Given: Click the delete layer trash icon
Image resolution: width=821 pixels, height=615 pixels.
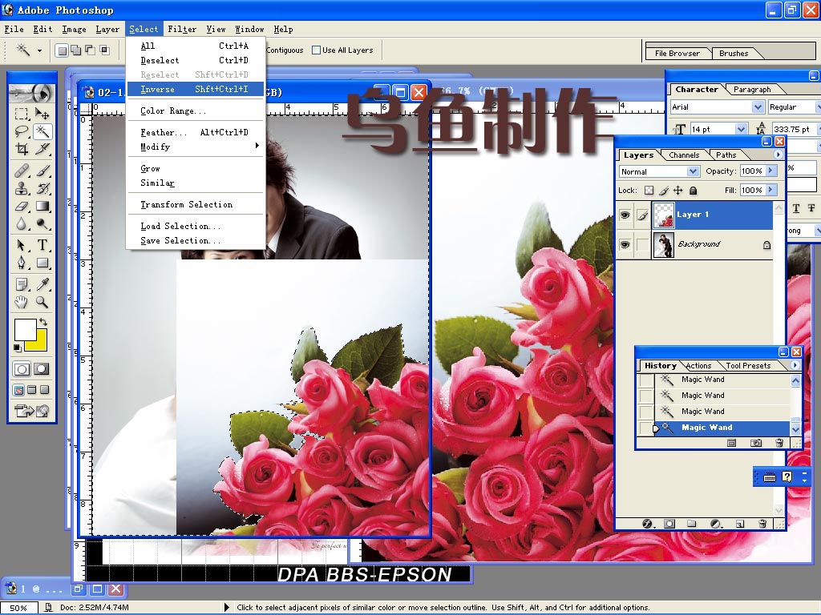Looking at the screenshot, I should click(762, 524).
